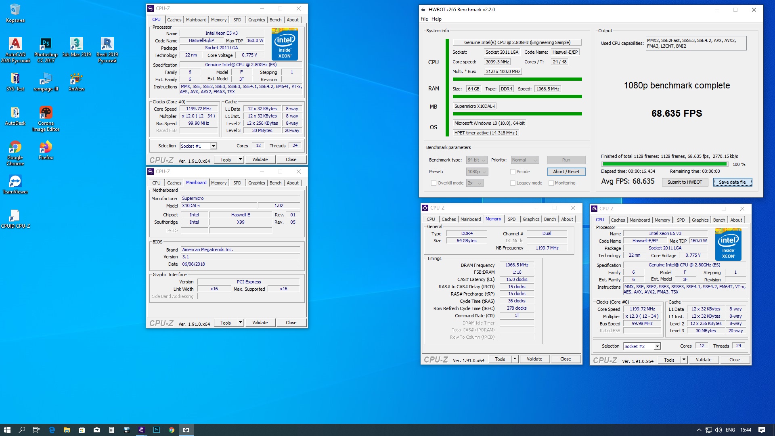Open Revit 2019 desktop shortcut

[x=107, y=50]
